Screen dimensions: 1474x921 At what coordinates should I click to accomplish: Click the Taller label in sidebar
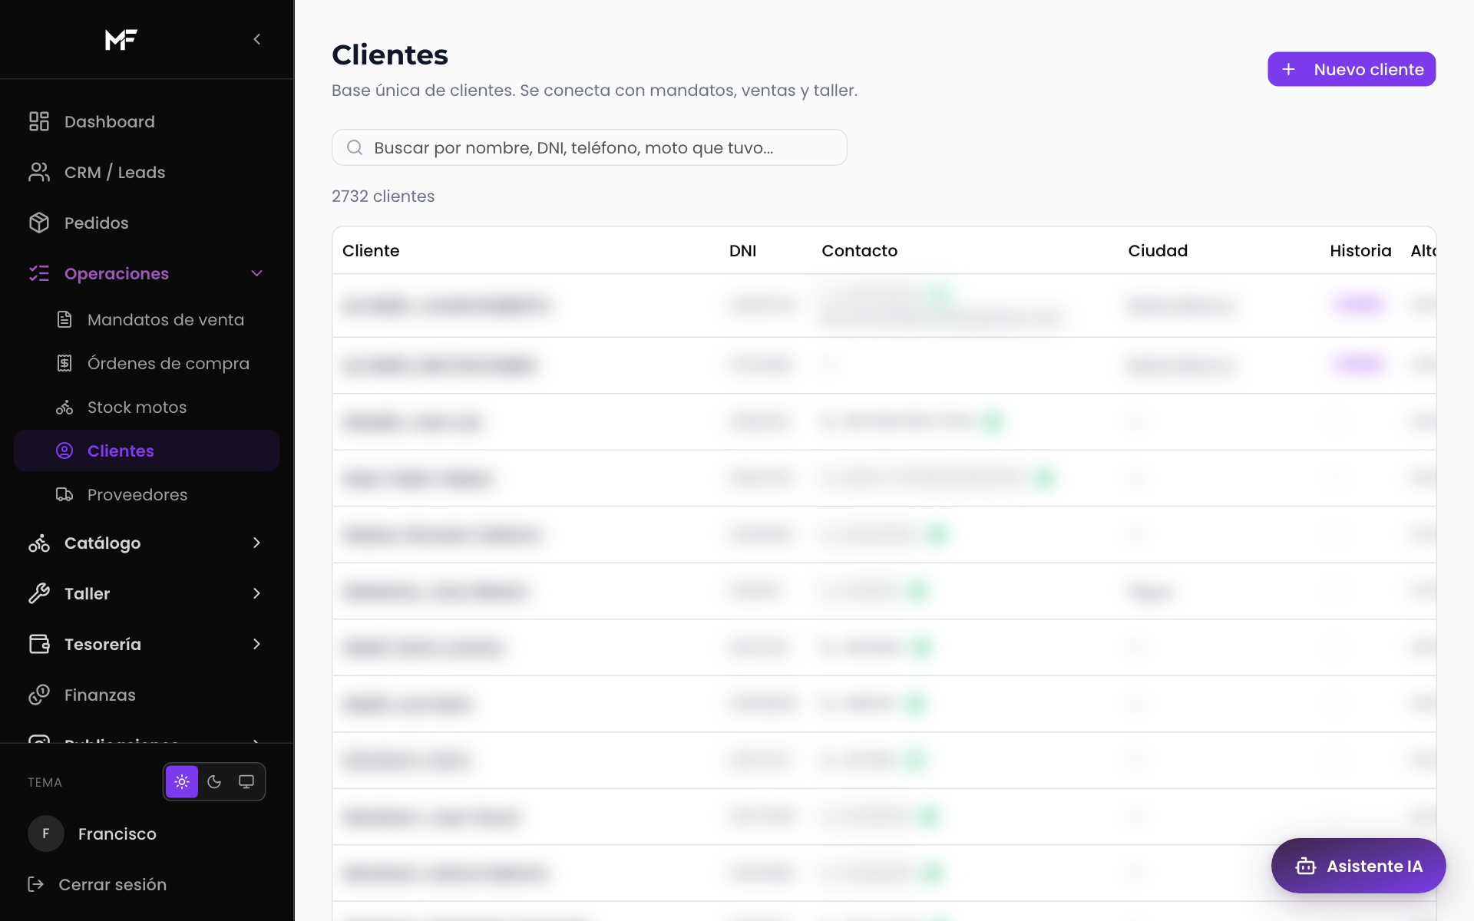[88, 593]
